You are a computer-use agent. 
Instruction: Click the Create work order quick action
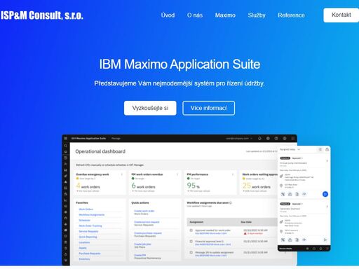coord(144,211)
